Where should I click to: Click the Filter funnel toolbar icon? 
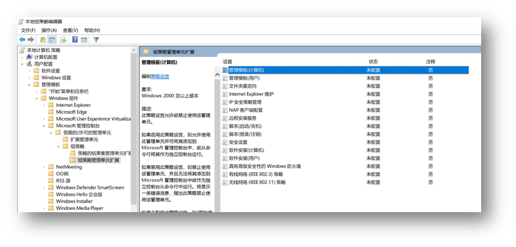tap(96, 40)
